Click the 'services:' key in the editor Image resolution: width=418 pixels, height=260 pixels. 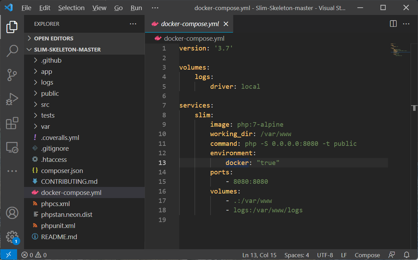click(196, 105)
